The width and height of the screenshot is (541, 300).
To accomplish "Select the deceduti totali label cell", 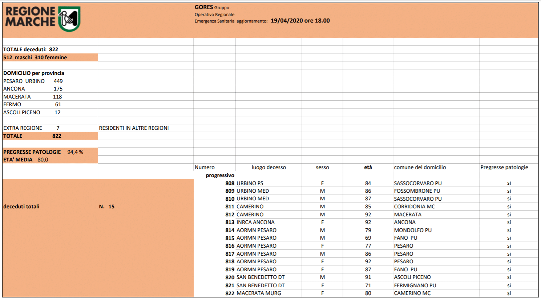I will [21, 207].
